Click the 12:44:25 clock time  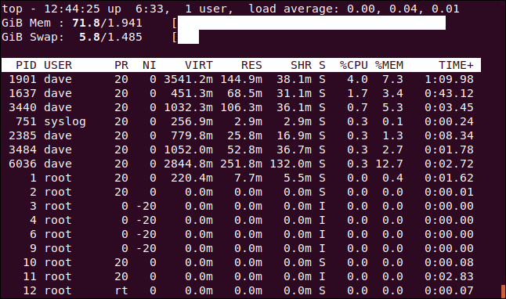[72, 9]
